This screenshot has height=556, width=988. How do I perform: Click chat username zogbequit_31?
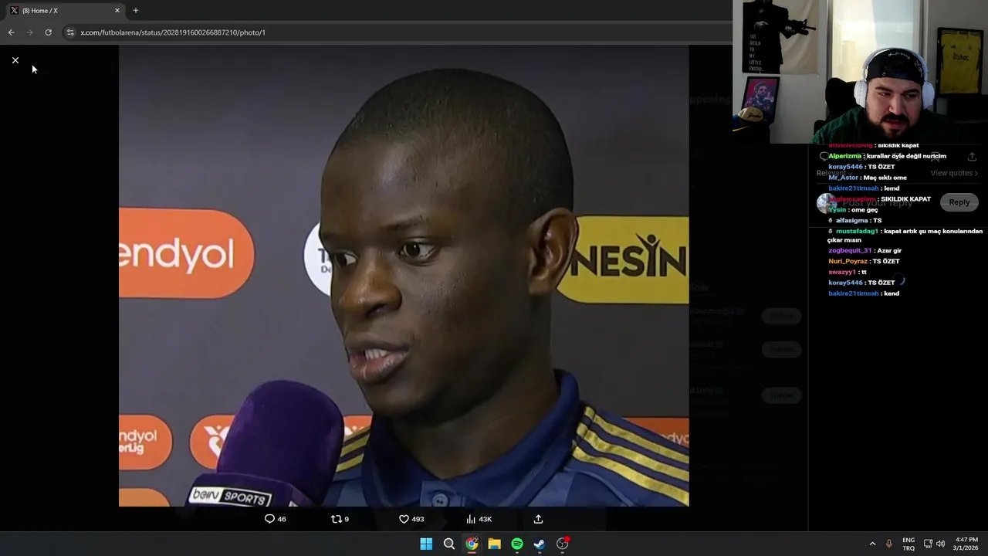coord(850,250)
